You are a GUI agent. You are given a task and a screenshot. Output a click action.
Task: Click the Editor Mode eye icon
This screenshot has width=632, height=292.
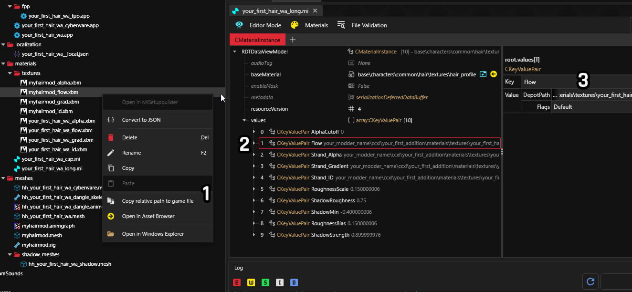(240, 25)
